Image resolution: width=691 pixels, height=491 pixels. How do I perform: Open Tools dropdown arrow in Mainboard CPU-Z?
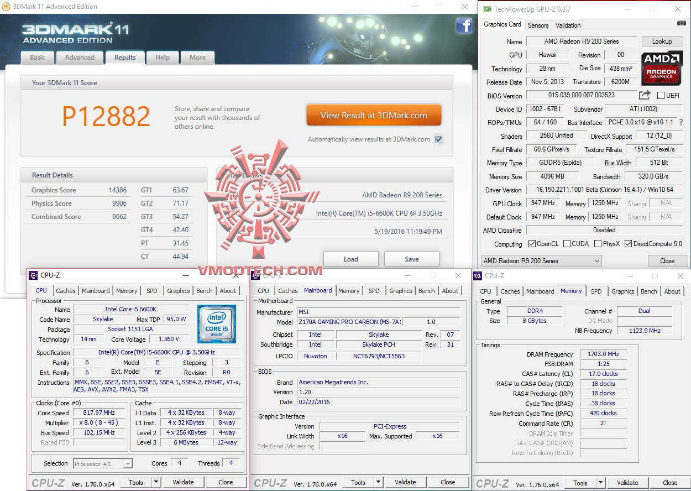click(x=378, y=482)
